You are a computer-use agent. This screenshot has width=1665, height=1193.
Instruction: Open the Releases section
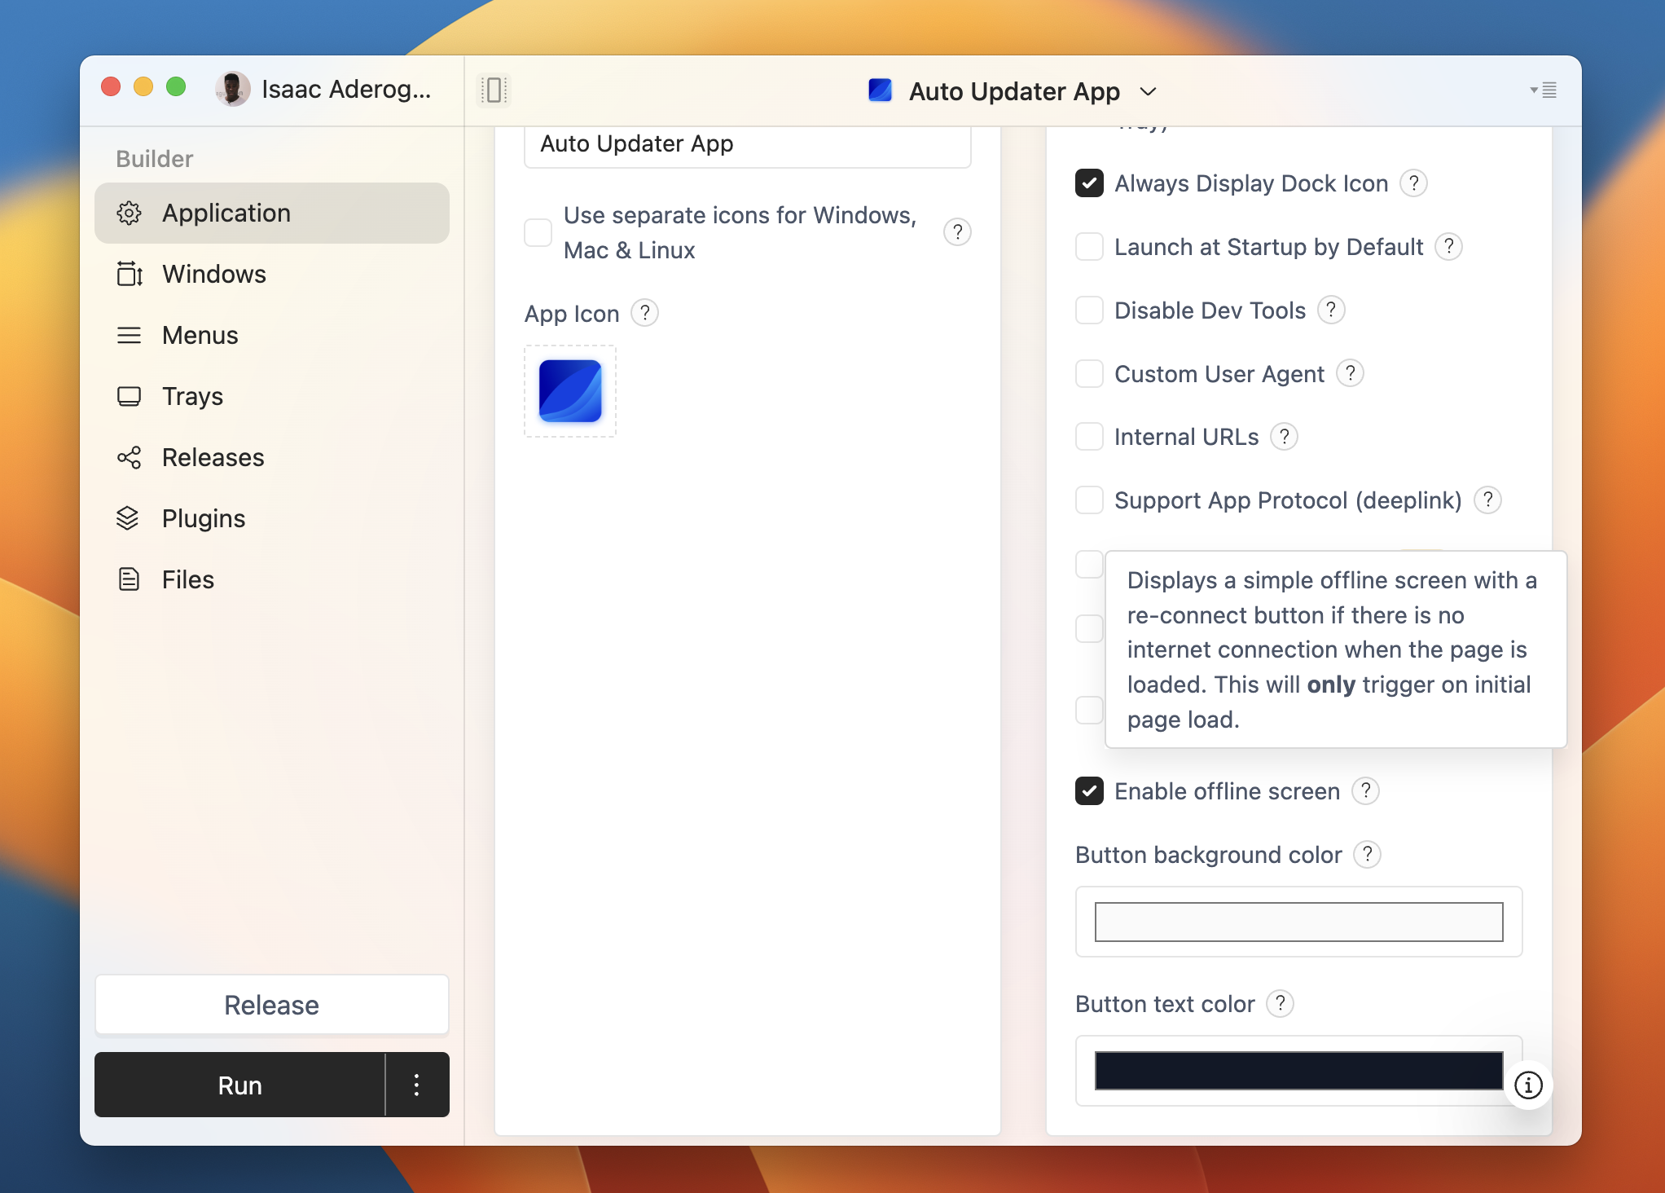[212, 457]
